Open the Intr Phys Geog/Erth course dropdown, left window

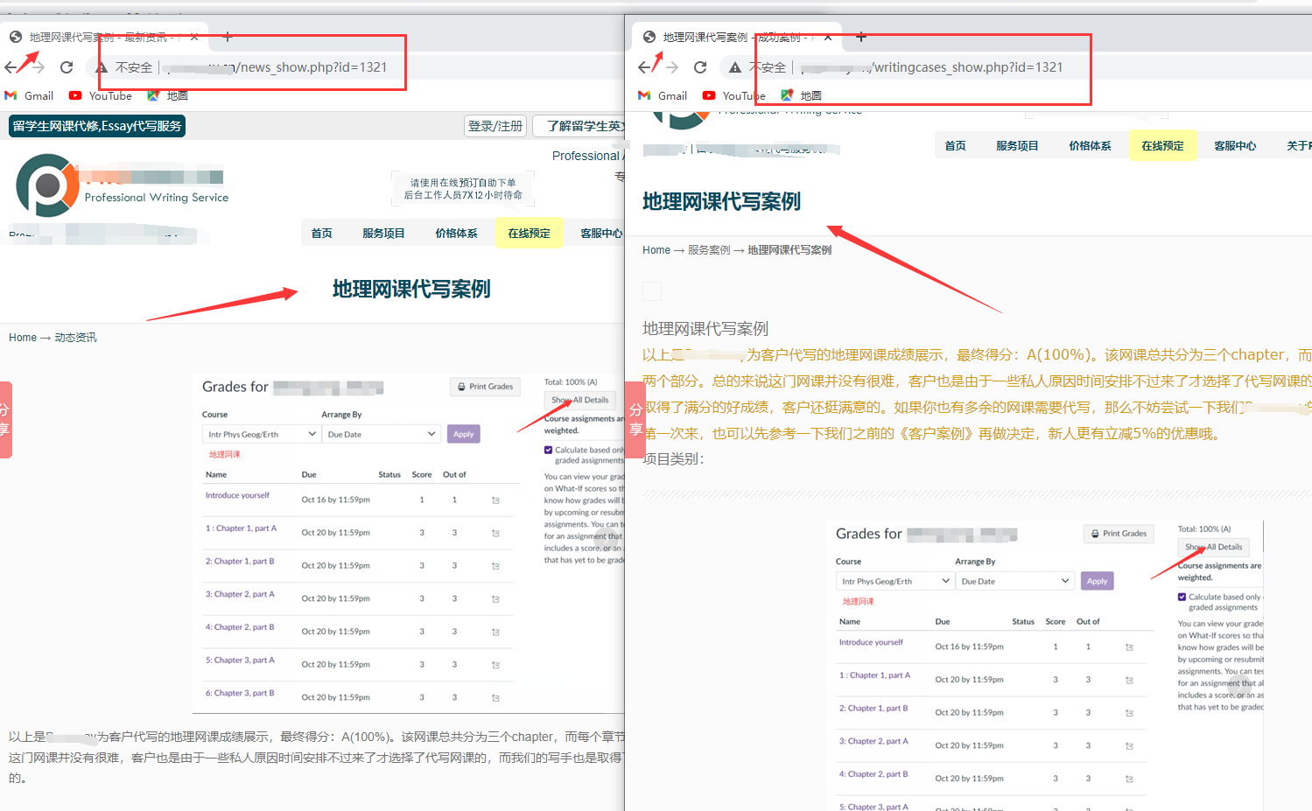click(262, 434)
